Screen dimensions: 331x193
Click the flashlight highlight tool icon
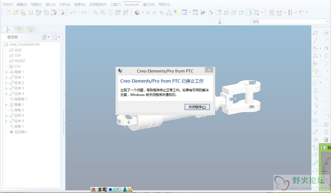(x=176, y=13)
